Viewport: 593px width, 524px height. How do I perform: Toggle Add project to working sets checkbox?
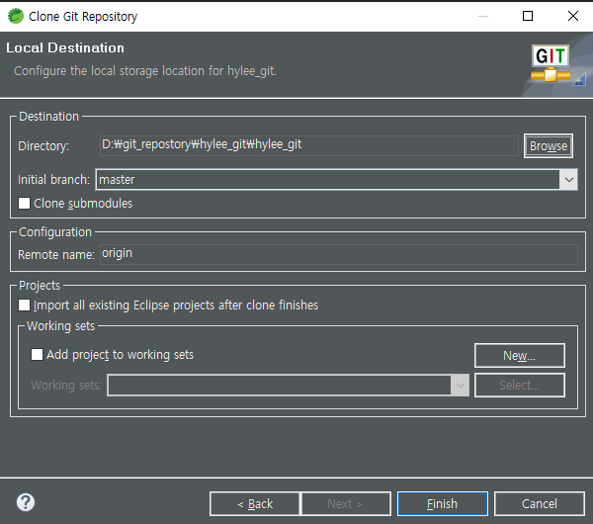[38, 355]
